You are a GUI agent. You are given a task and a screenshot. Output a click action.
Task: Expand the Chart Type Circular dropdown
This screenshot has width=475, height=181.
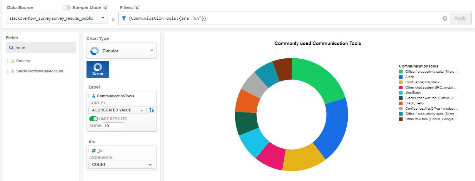click(x=122, y=51)
